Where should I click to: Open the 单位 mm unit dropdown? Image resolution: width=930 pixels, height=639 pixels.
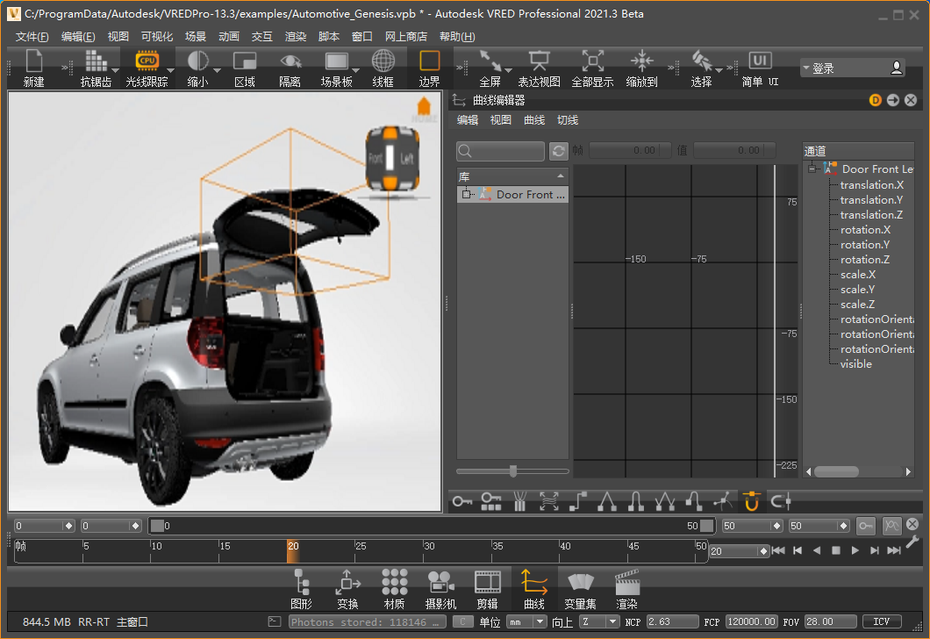(x=525, y=621)
